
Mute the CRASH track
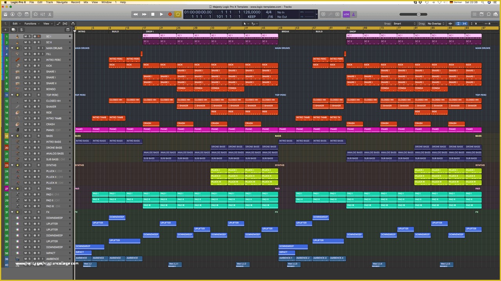point(25,124)
